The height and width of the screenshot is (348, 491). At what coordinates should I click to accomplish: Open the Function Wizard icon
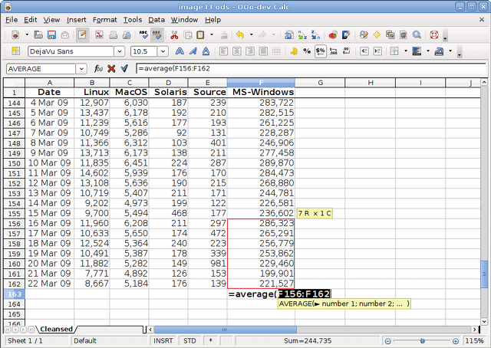pyautogui.click(x=98, y=68)
